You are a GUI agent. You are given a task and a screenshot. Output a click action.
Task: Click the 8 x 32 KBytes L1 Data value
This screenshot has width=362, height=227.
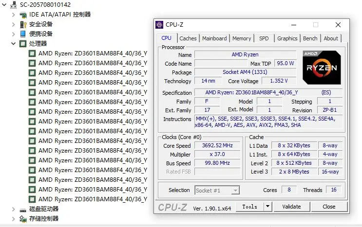[x=294, y=145]
